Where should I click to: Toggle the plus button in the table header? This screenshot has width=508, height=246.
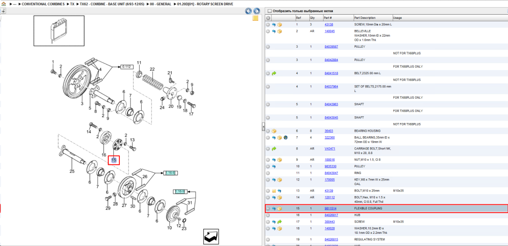pos(268,18)
